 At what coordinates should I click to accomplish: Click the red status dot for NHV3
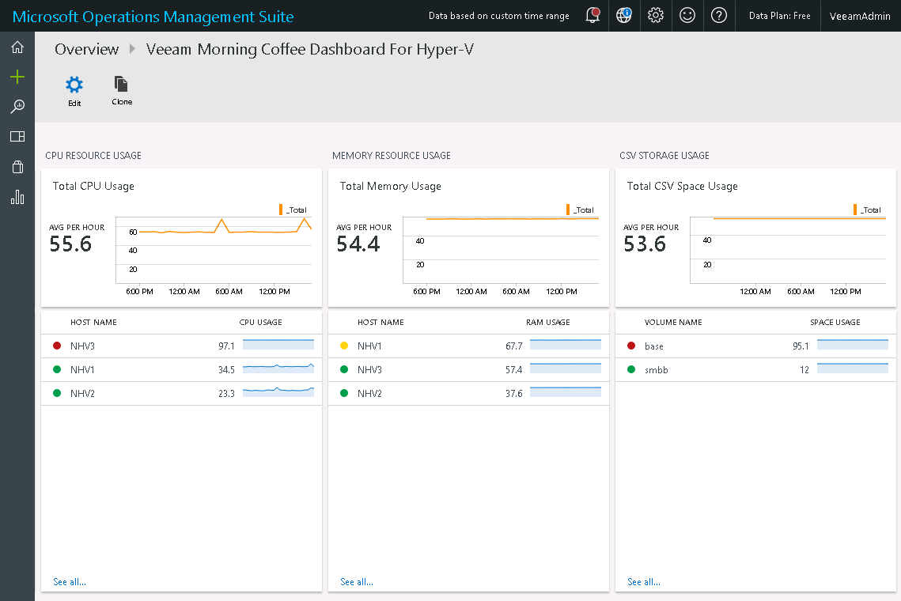[57, 346]
